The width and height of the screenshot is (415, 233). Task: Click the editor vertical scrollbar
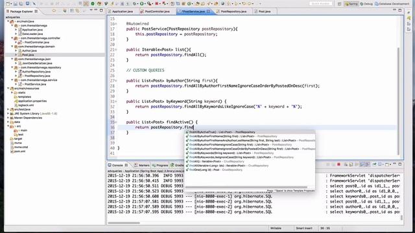[398, 101]
